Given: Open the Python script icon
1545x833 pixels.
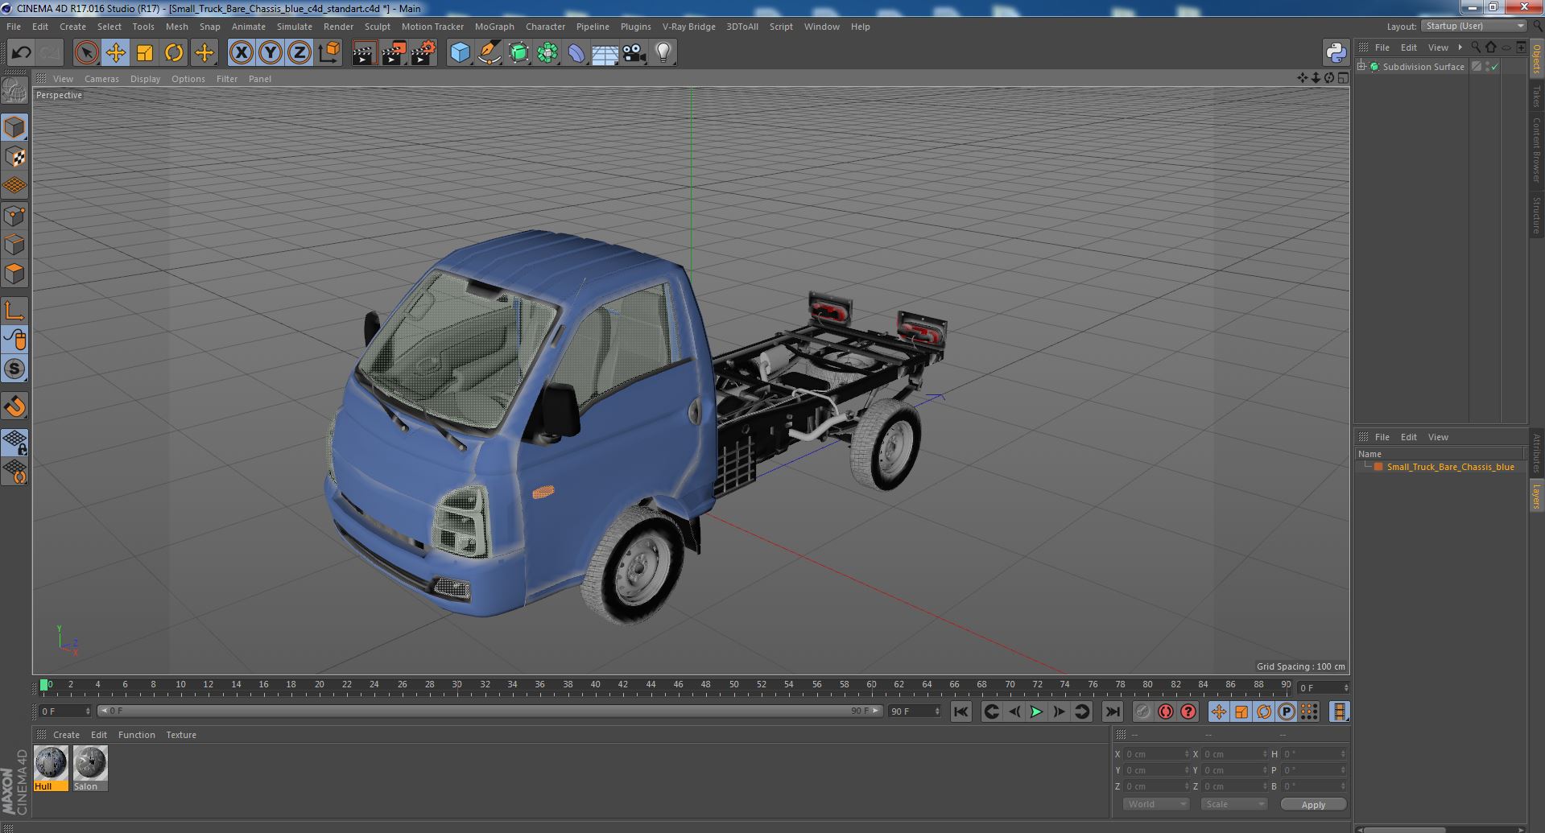Looking at the screenshot, I should (x=1336, y=53).
